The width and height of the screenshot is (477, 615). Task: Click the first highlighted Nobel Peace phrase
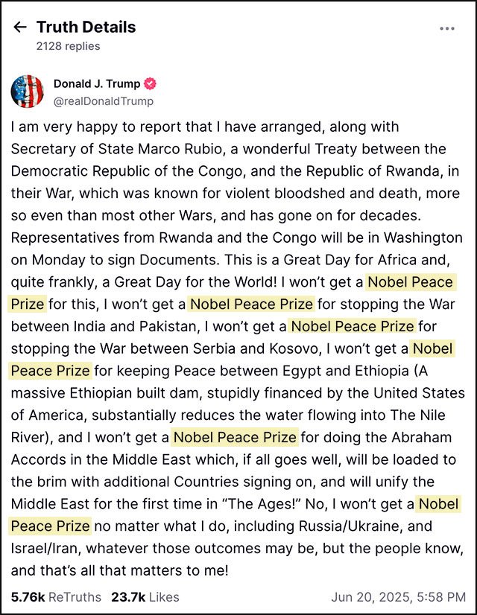tap(411, 282)
